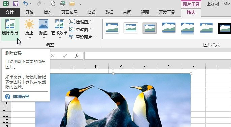The image size is (231, 127).
Task: Switch to the 审阅 tab
Action: [127, 12]
